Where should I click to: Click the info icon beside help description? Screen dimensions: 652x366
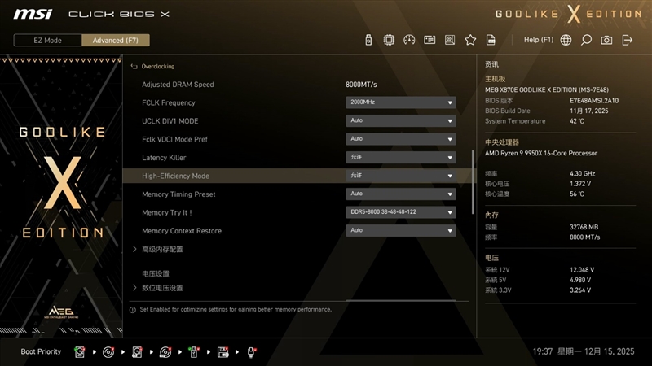133,310
